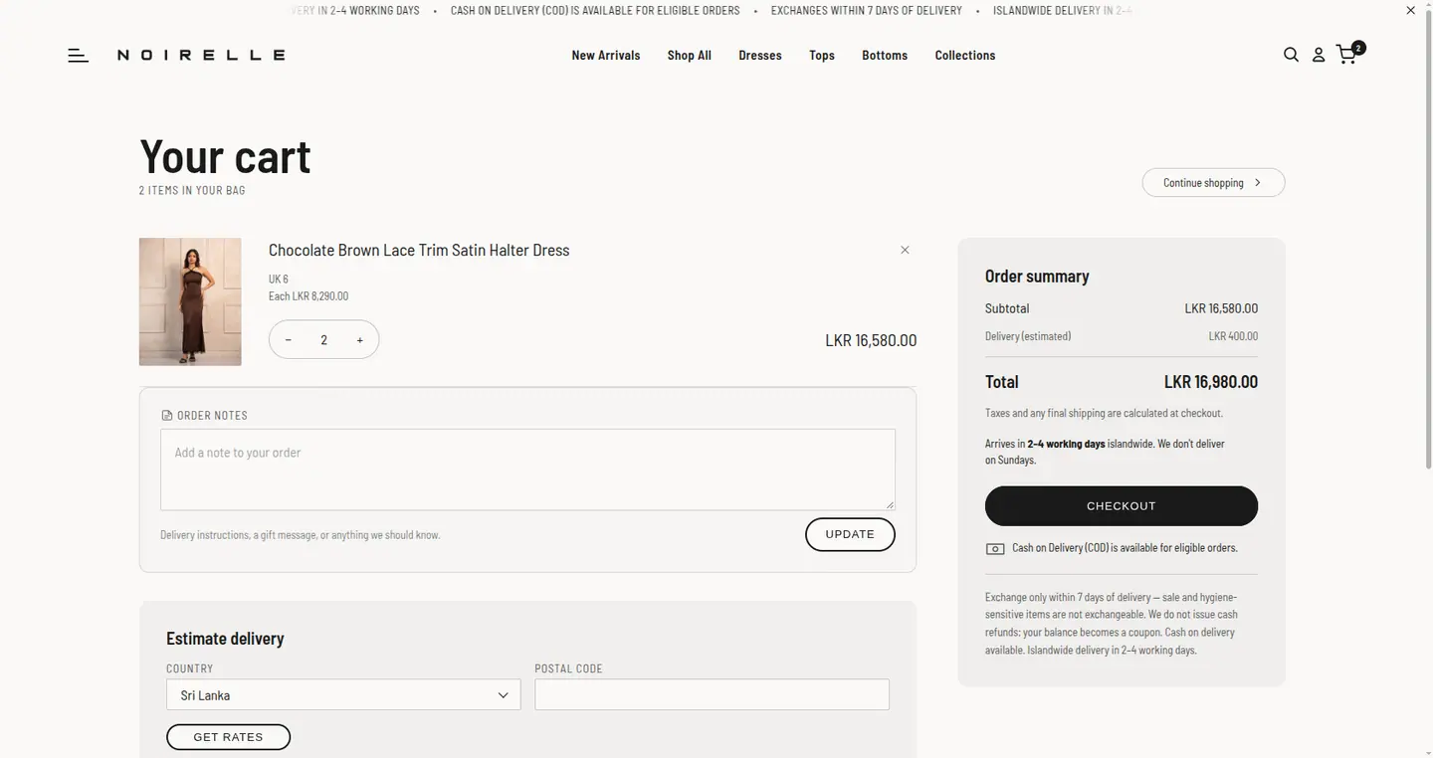Viewport: 1433px width, 758px height.
Task: Click the Delivery (estimated) label
Action: pyautogui.click(x=1028, y=336)
